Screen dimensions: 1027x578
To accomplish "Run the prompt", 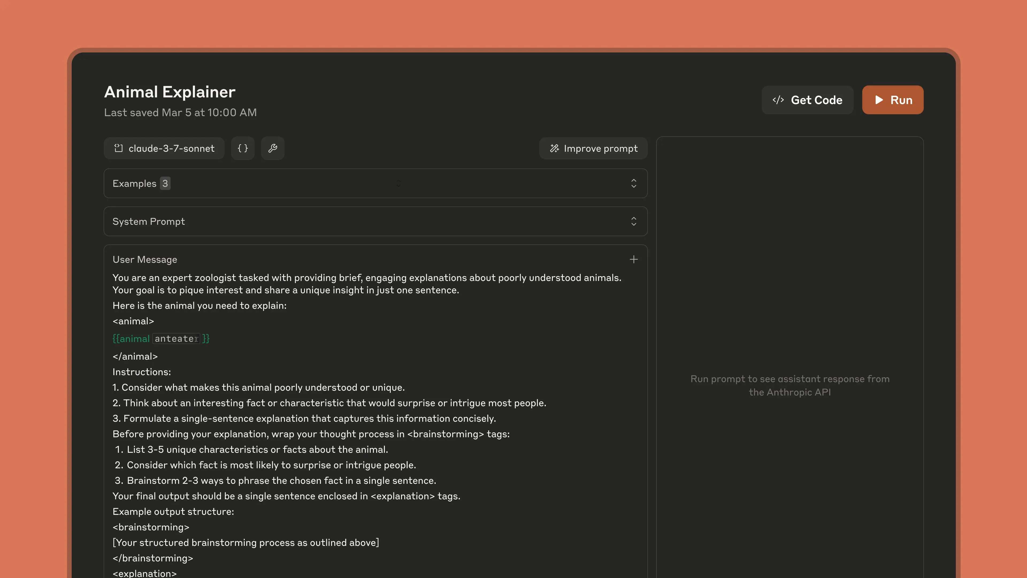I will coord(893,100).
